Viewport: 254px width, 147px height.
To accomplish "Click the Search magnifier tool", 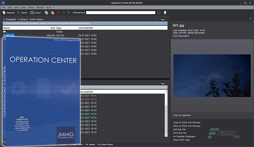I will click(x=22, y=13).
